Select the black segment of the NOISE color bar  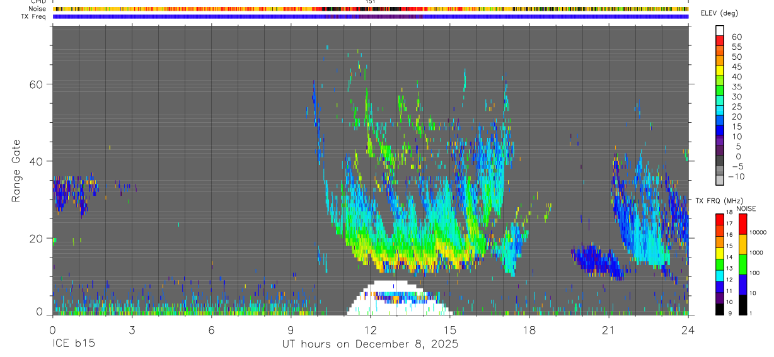[x=742, y=305]
